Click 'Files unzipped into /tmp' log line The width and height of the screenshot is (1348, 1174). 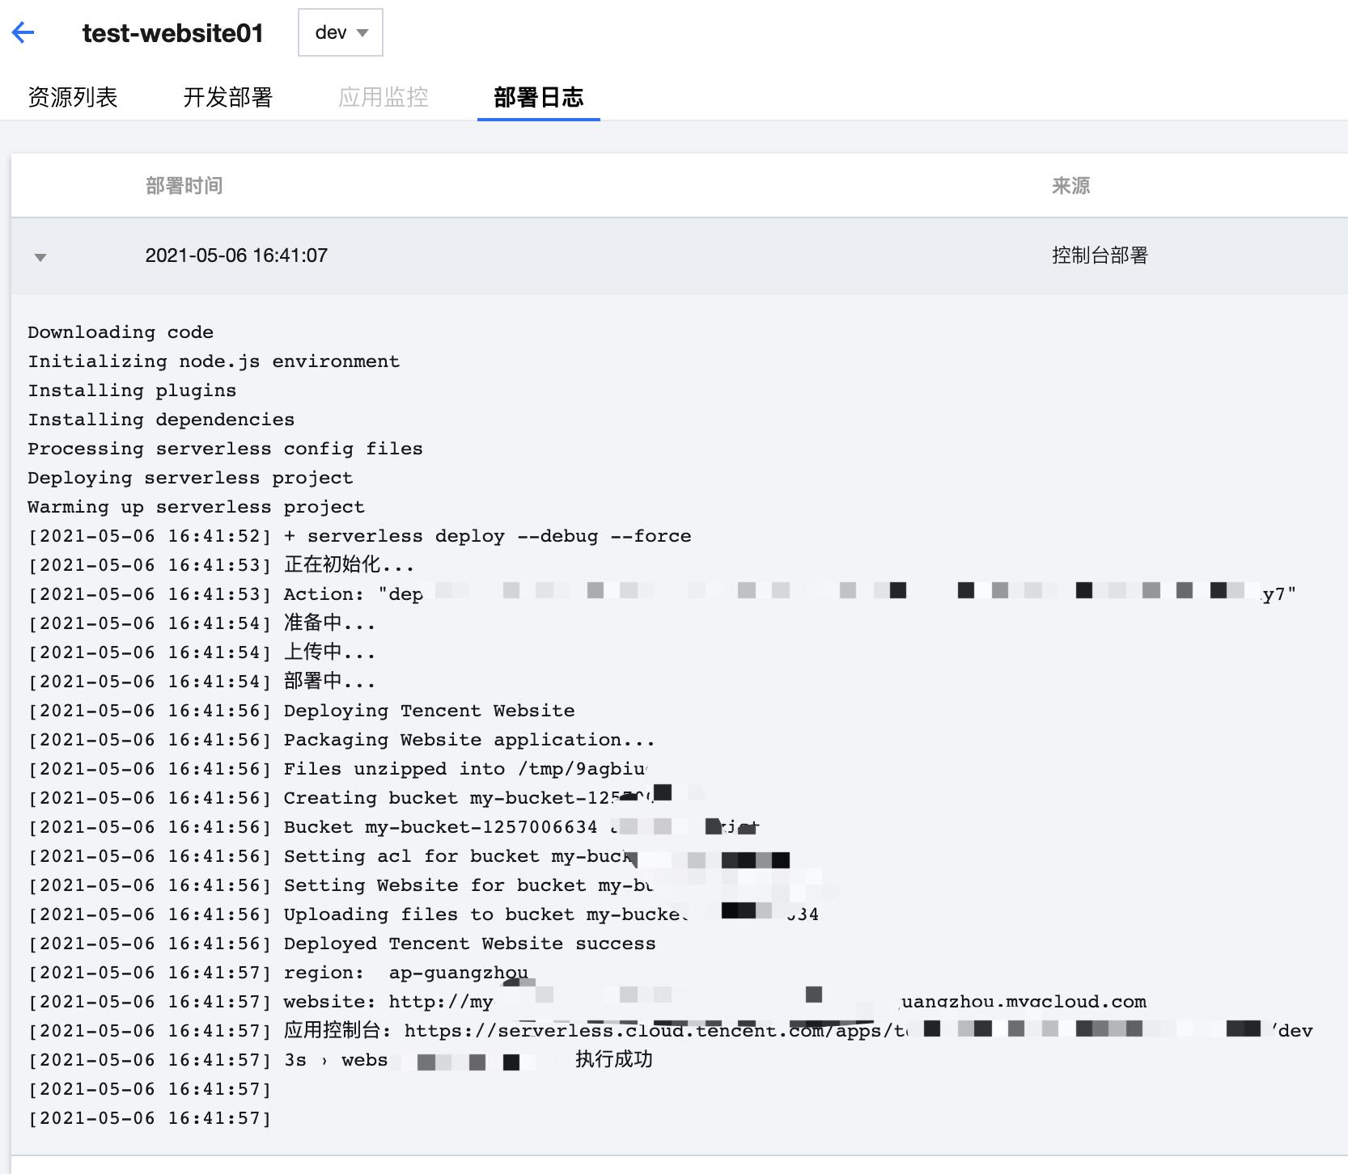point(337,769)
